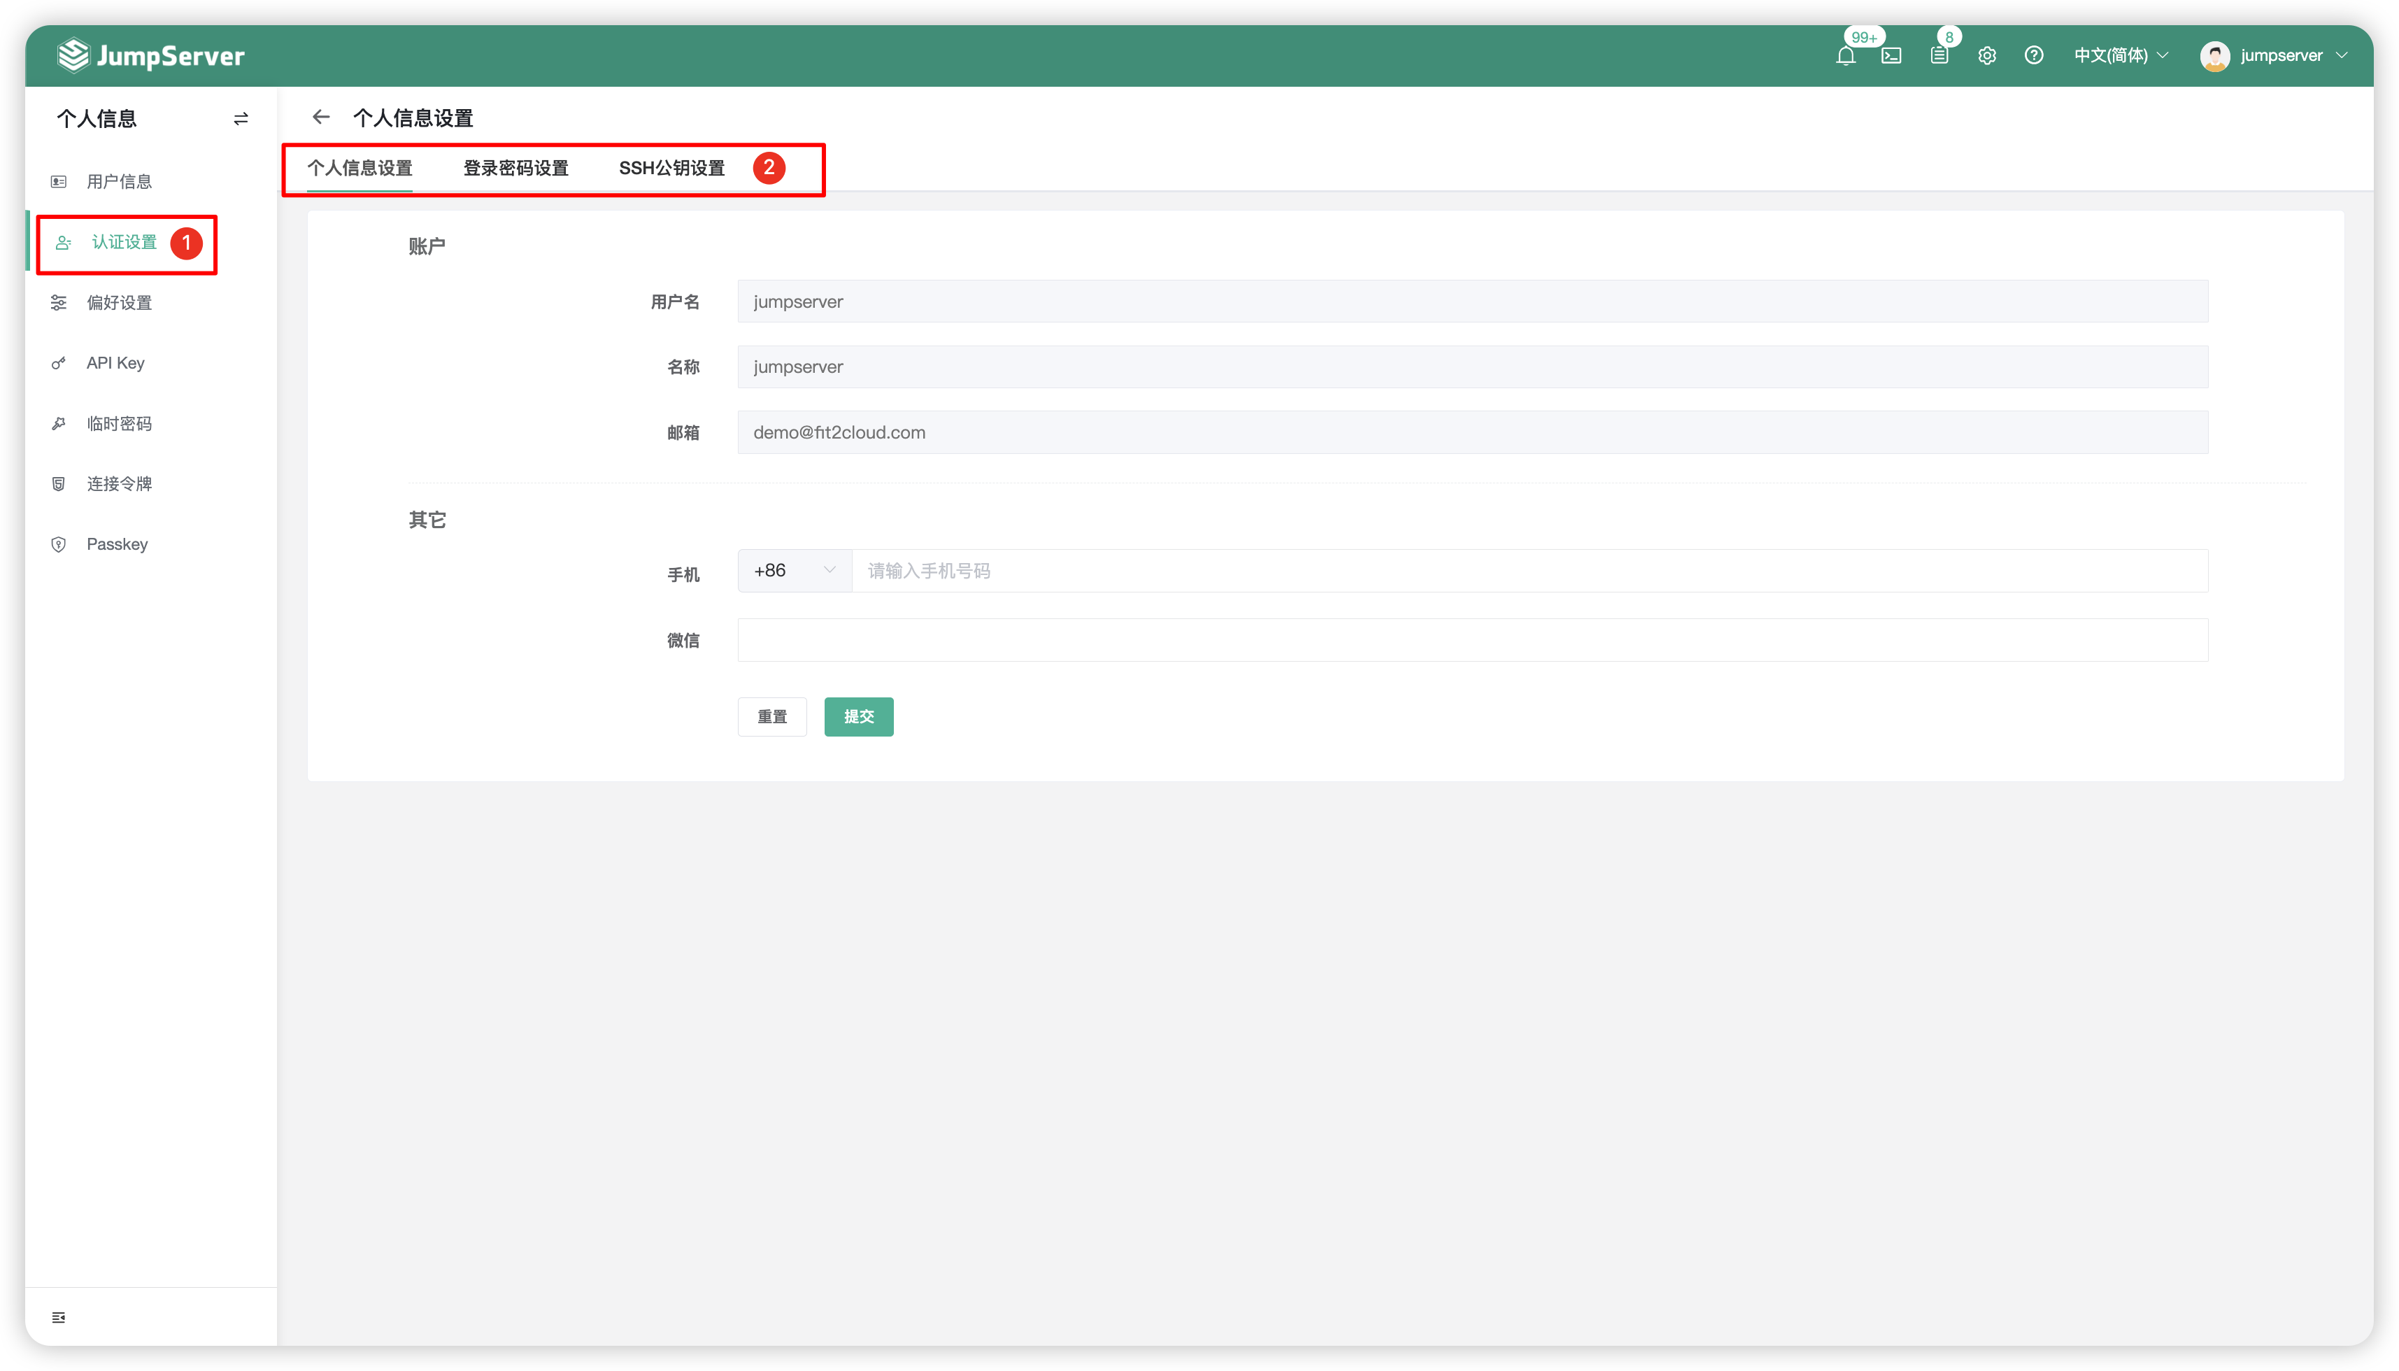The height and width of the screenshot is (1371, 2399).
Task: Open the notifications bell icon
Action: pyautogui.click(x=1845, y=55)
